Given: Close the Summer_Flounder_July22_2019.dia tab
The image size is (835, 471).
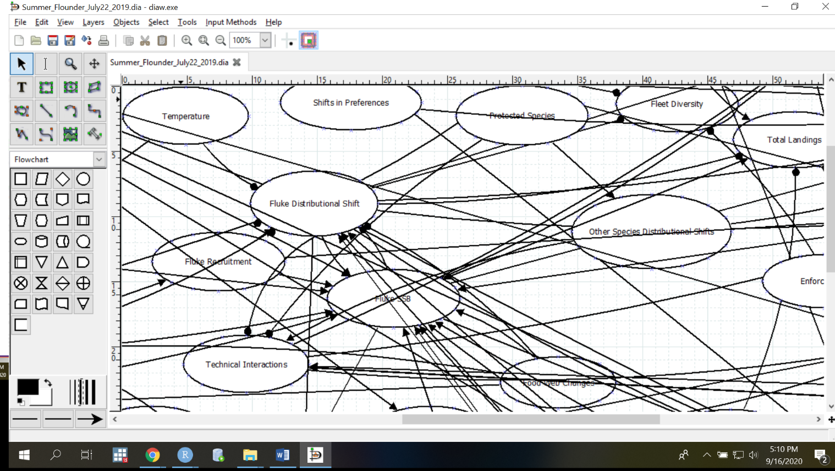Looking at the screenshot, I should [237, 62].
